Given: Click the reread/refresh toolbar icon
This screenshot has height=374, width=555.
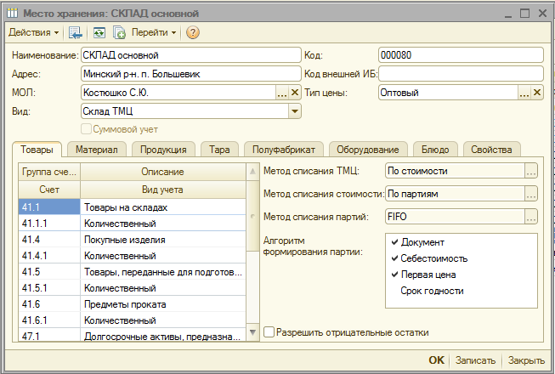Looking at the screenshot, I should [99, 32].
